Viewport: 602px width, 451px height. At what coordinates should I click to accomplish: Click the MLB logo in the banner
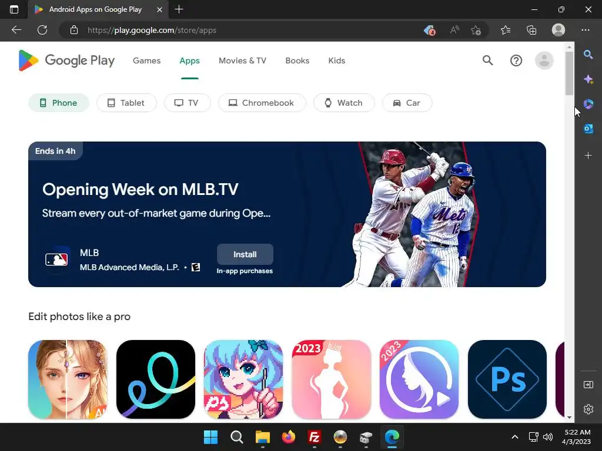(x=56, y=260)
